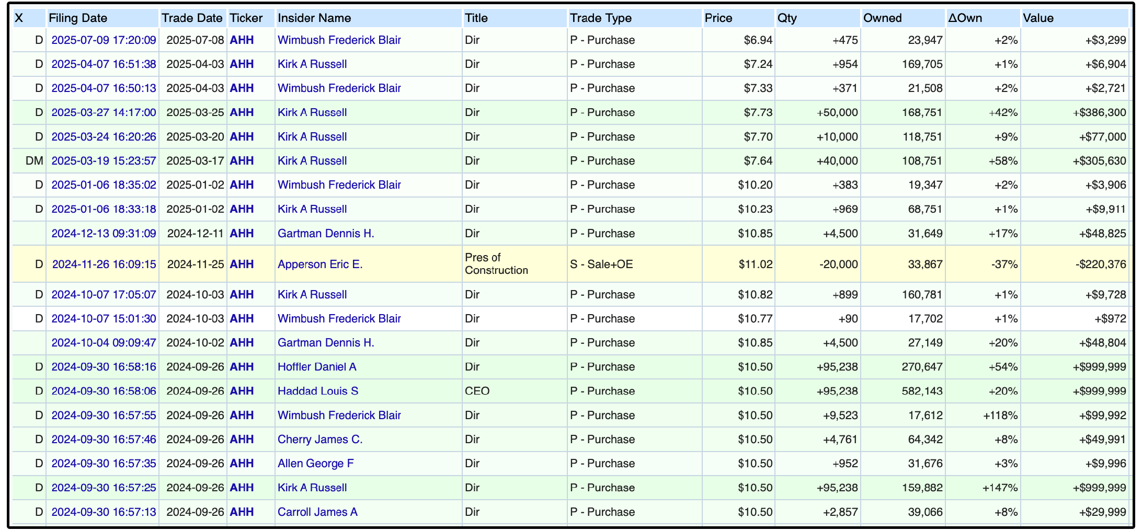Open Allen George F insider page
Viewport: 1142px width, 531px height.
pos(315,464)
